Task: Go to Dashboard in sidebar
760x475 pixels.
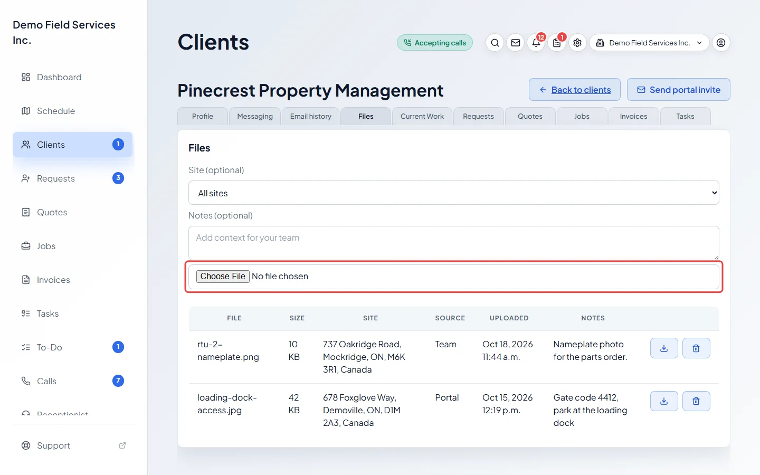Action: pyautogui.click(x=73, y=77)
